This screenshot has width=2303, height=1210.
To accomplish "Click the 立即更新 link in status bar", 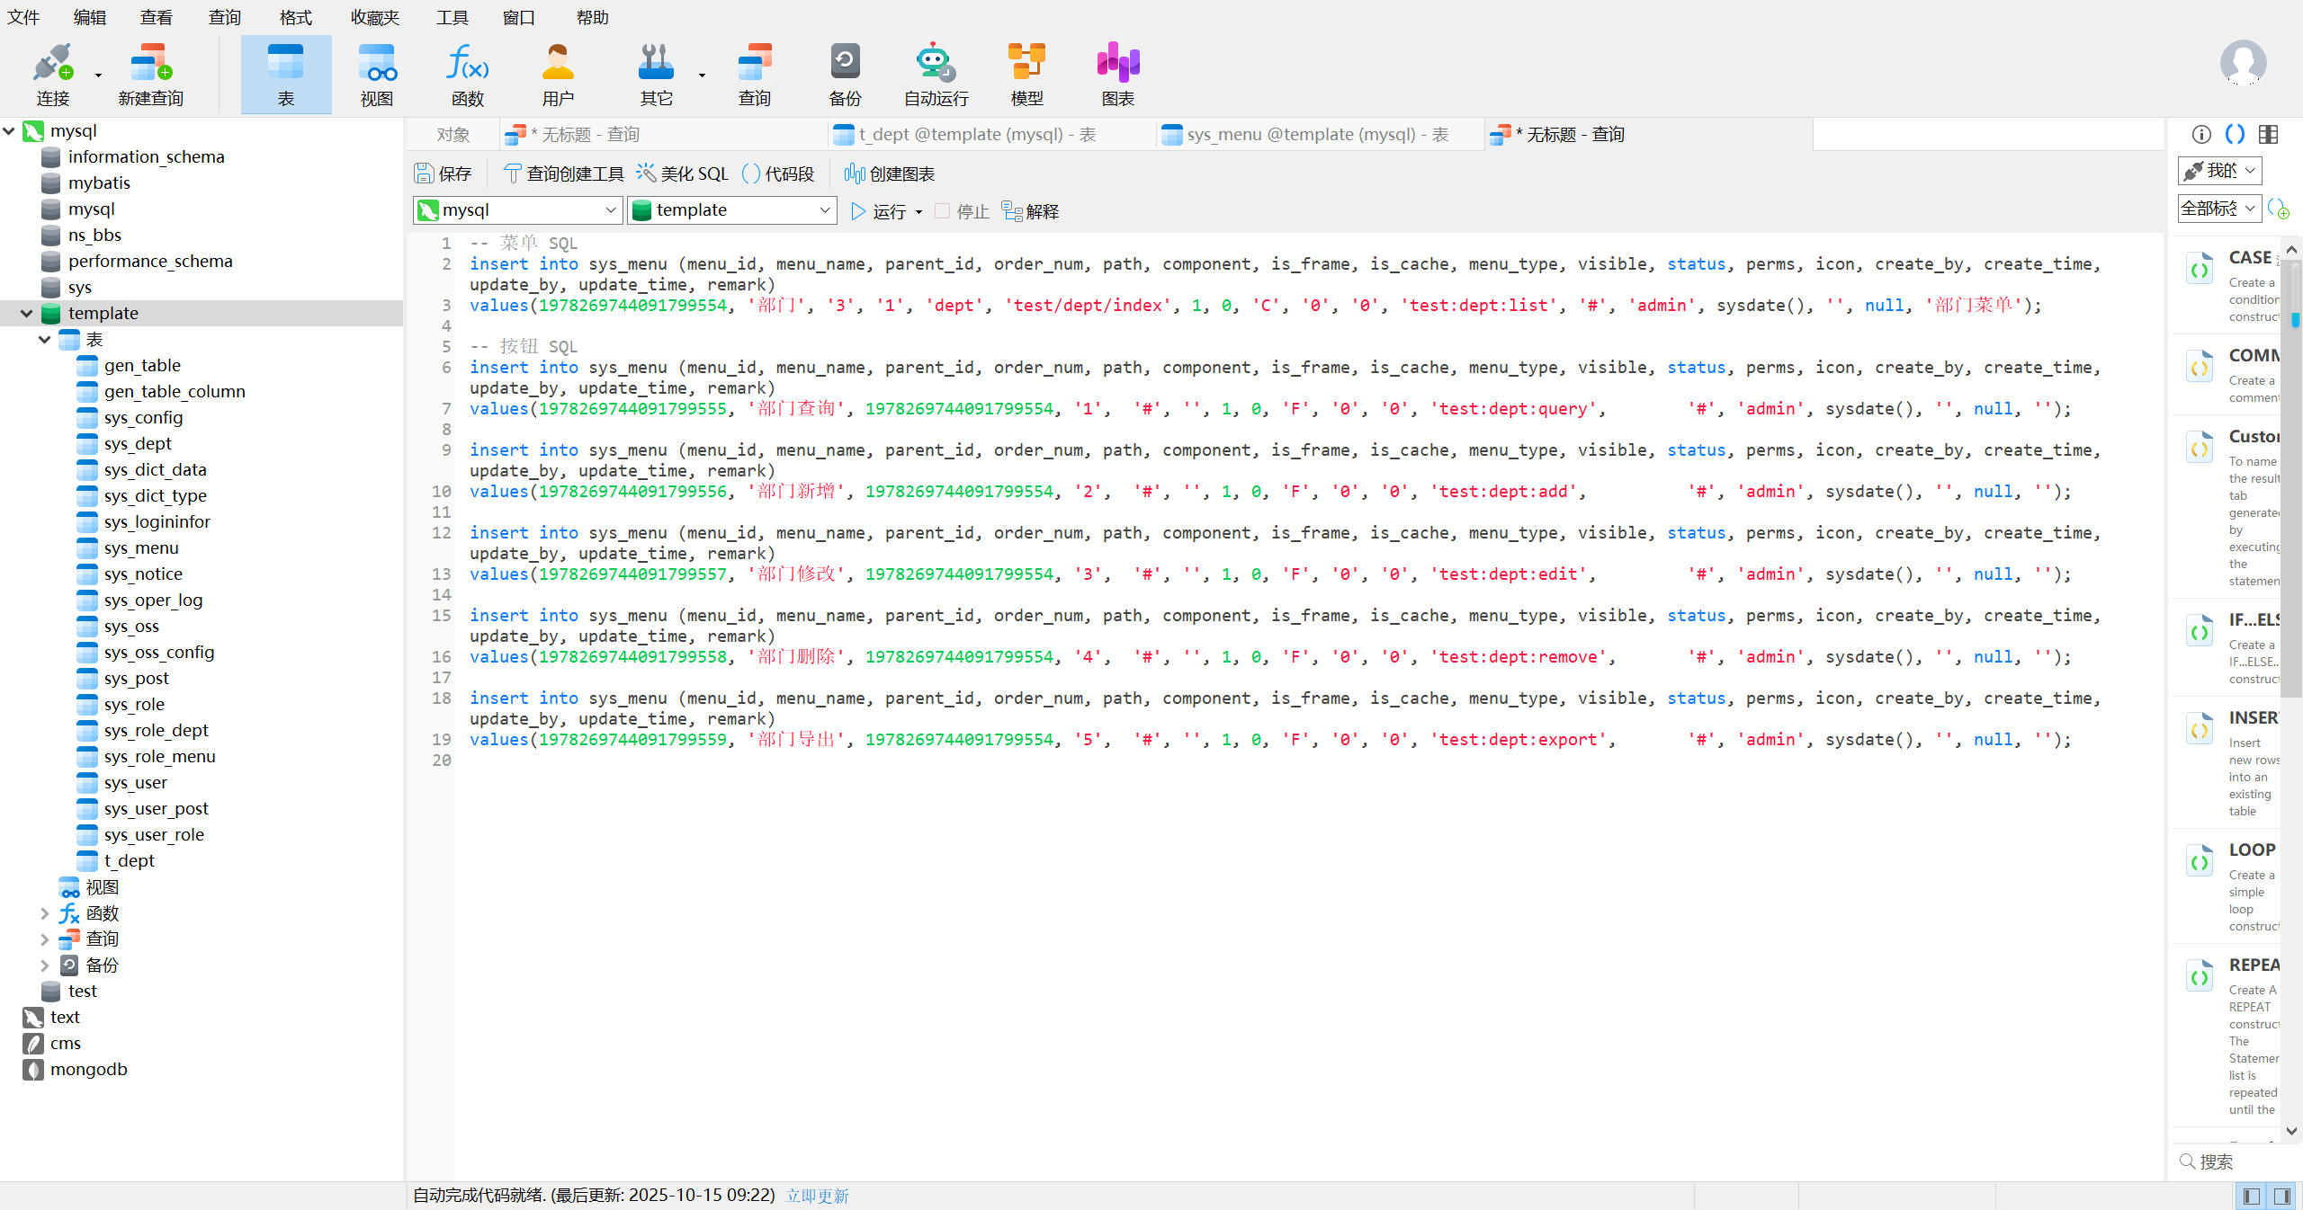I will click(x=817, y=1196).
